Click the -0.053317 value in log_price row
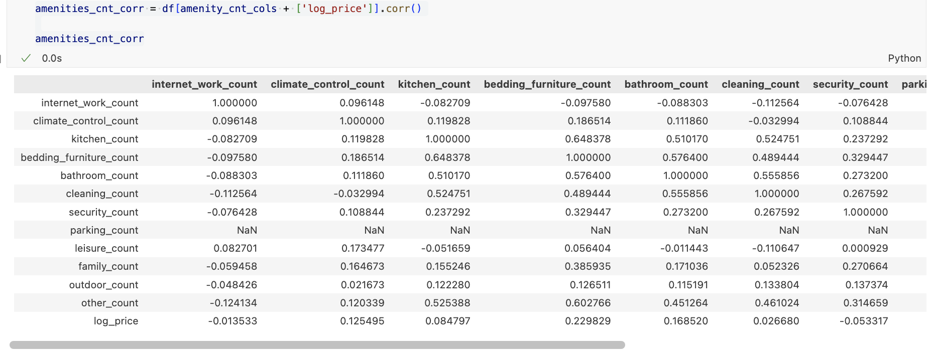Image resolution: width=932 pixels, height=363 pixels. point(864,321)
